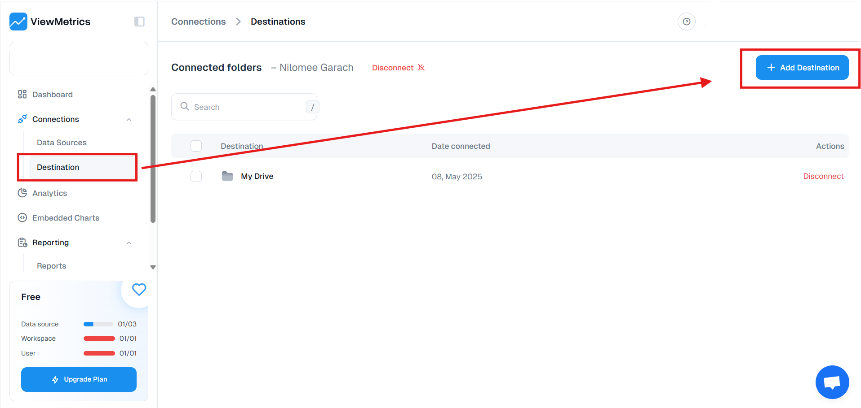Viewport: 861px width, 408px height.
Task: Select the Dashboard icon in the sidebar
Action: pos(22,94)
